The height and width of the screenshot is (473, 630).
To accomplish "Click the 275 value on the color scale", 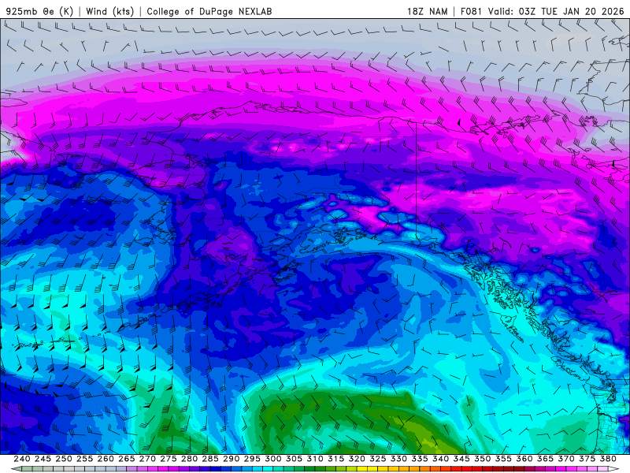I will pyautogui.click(x=169, y=459).
